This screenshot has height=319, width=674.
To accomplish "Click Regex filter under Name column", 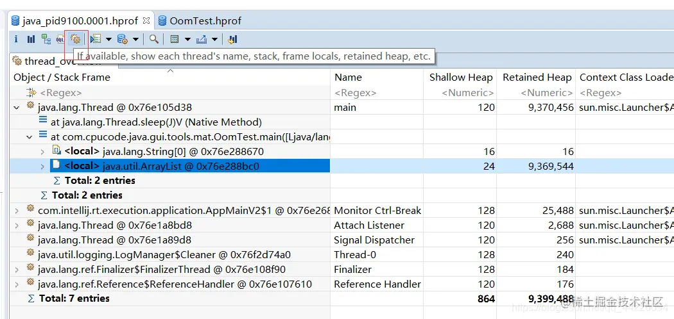I will coord(355,93).
